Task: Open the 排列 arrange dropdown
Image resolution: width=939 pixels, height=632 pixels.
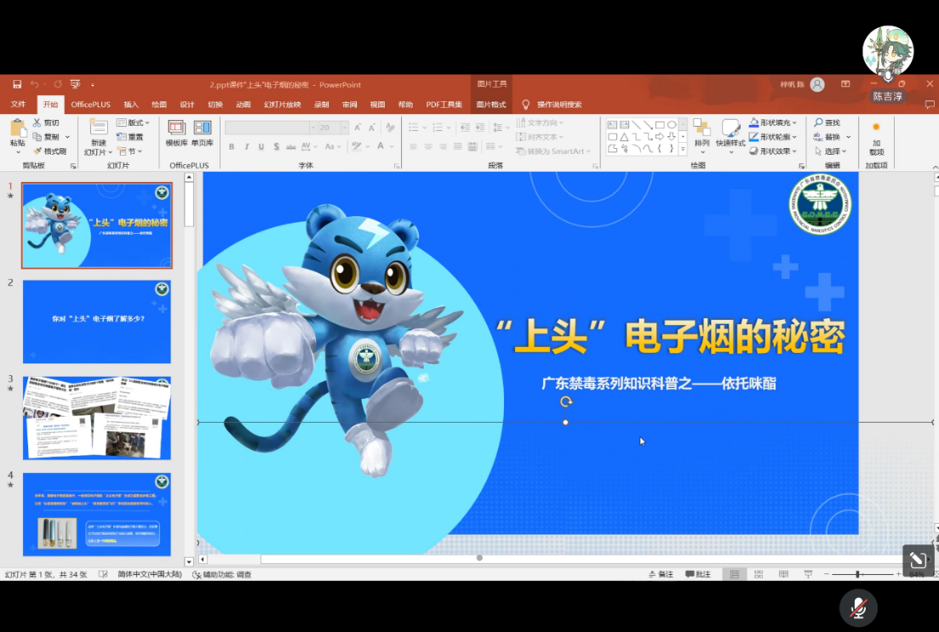Action: pos(701,134)
